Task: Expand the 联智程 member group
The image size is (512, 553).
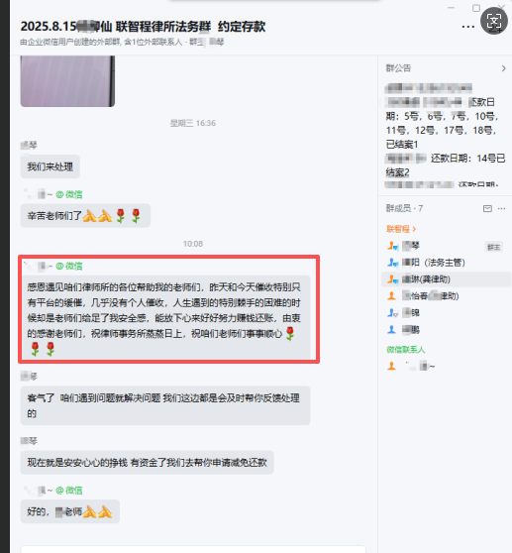Action: click(401, 229)
